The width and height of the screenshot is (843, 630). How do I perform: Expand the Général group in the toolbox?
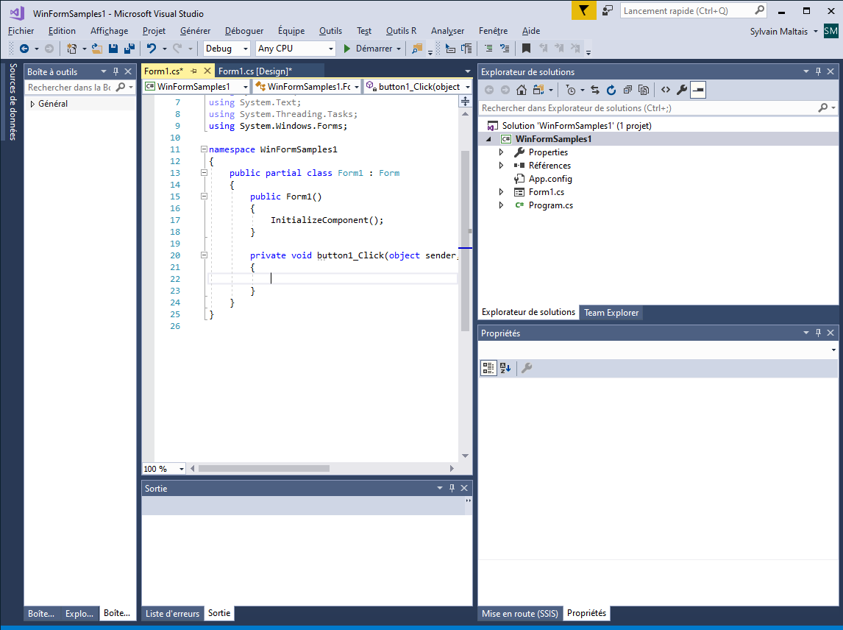pos(32,104)
